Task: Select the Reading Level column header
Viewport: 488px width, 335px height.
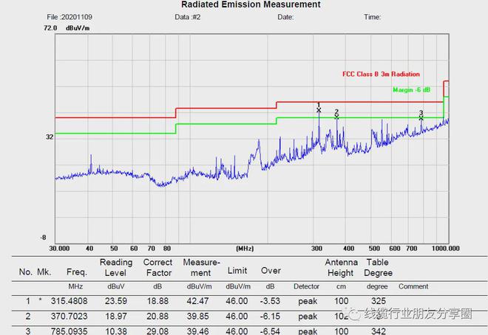Action: click(116, 267)
